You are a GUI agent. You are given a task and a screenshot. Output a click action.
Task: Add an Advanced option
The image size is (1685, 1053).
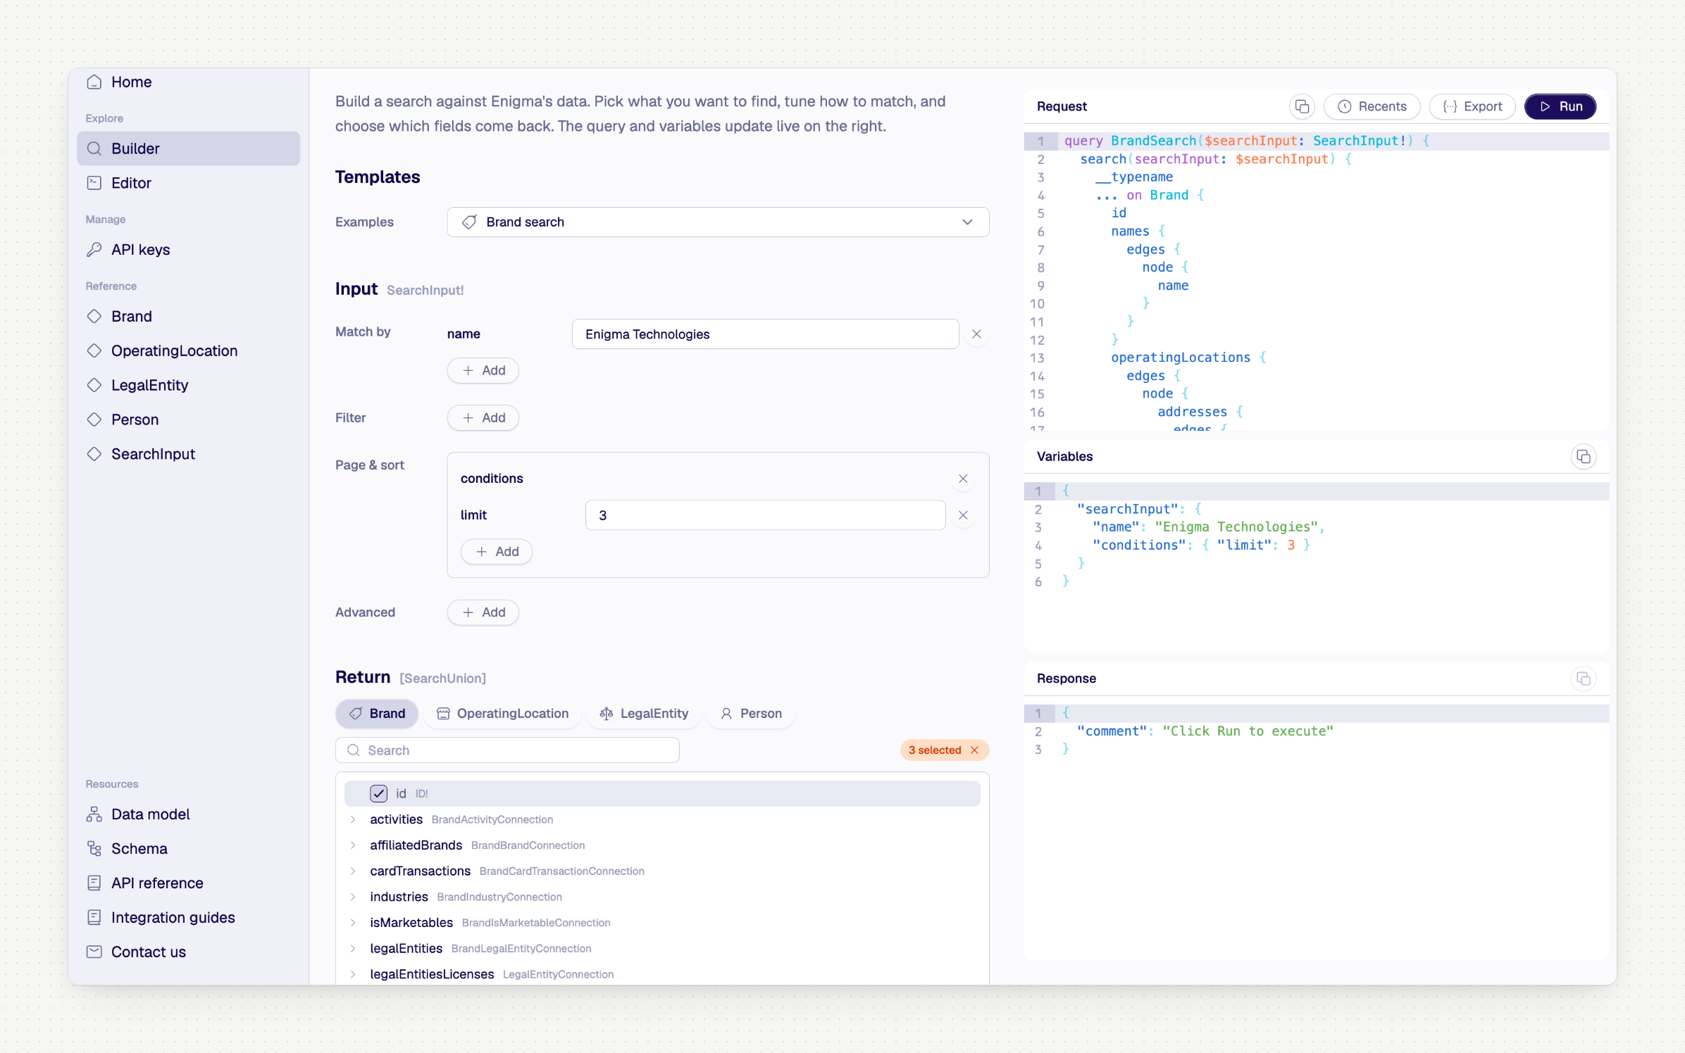[483, 613]
